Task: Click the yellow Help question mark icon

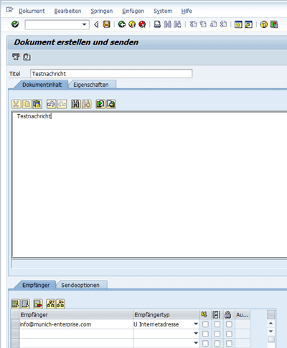Action: tap(264, 24)
